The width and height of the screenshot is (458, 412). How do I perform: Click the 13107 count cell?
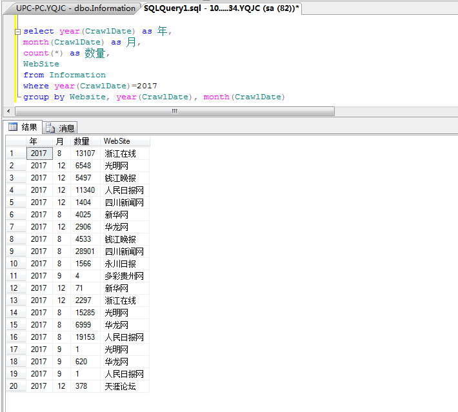coord(85,153)
